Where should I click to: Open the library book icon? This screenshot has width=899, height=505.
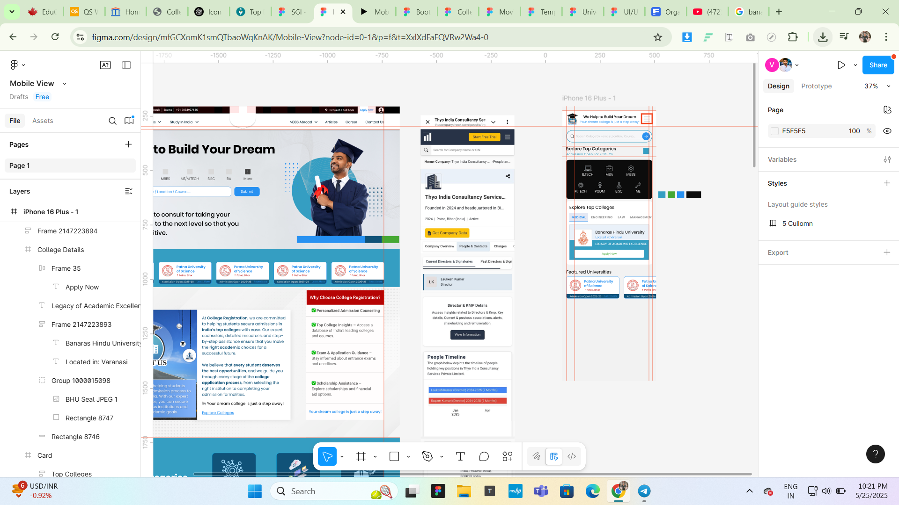[129, 121]
